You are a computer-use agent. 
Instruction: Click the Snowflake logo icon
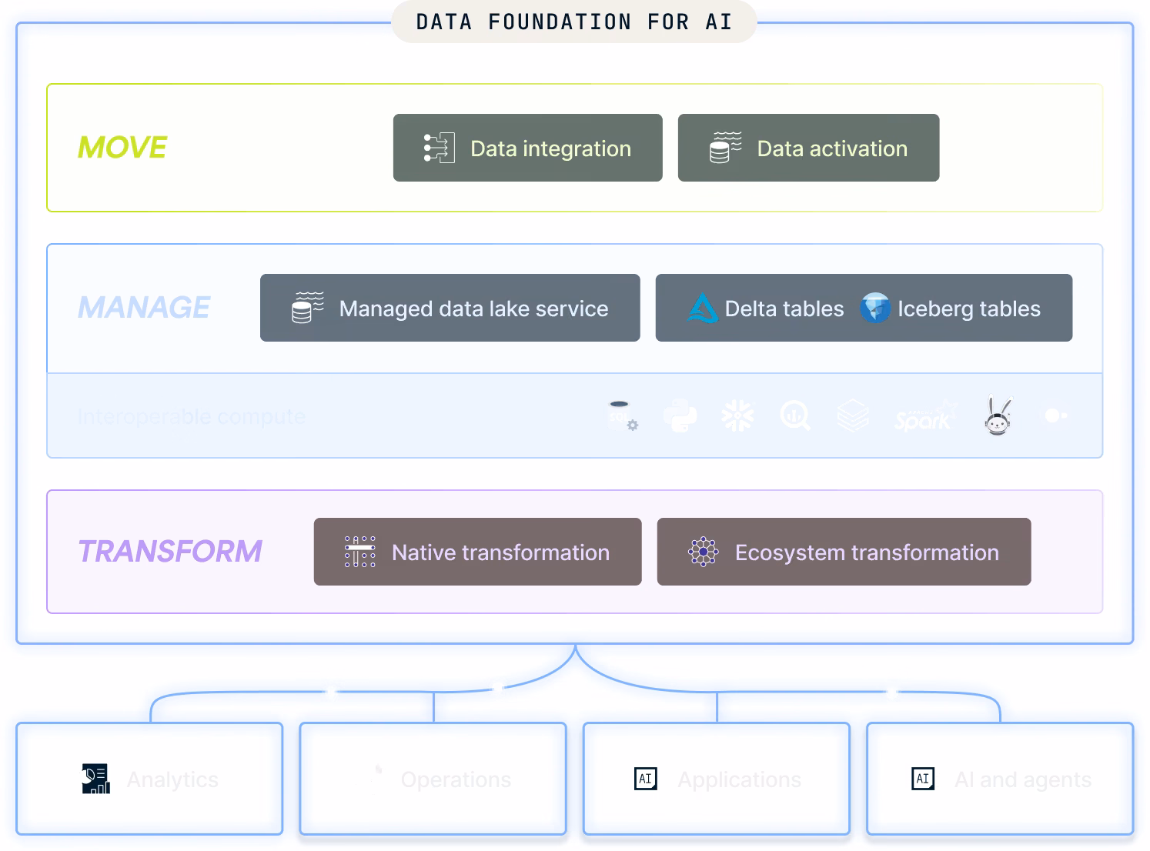pos(737,416)
